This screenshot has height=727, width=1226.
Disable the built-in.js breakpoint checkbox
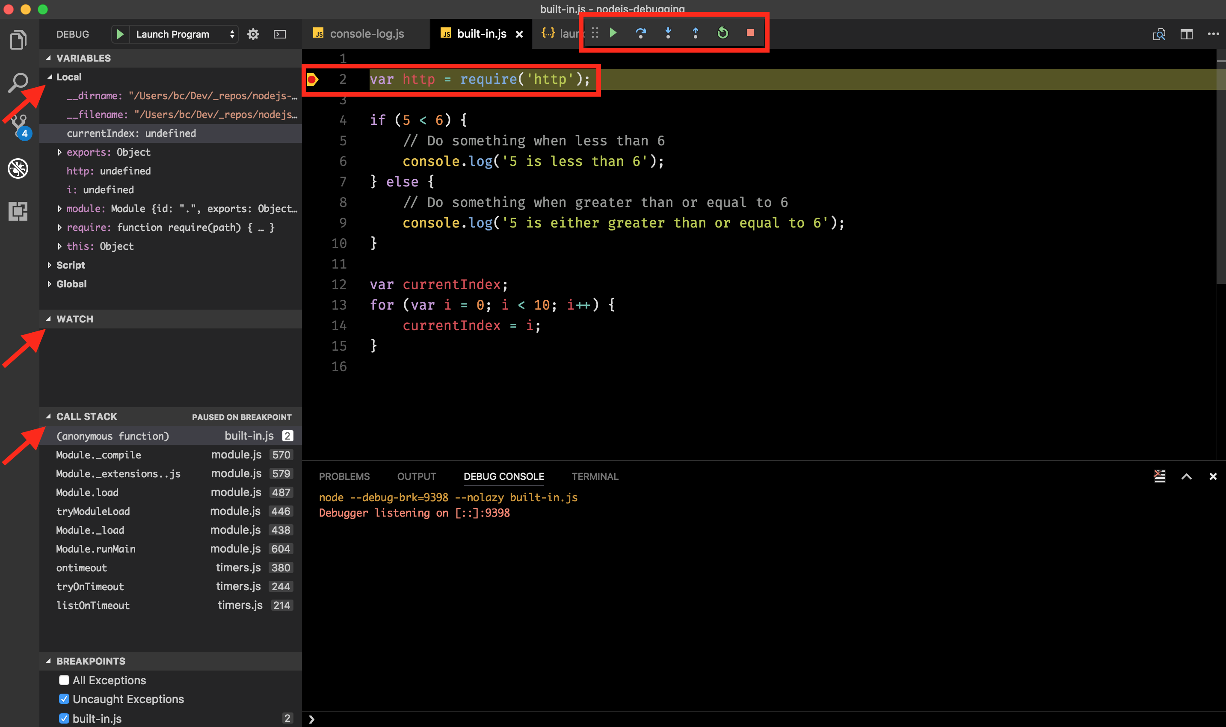point(64,718)
